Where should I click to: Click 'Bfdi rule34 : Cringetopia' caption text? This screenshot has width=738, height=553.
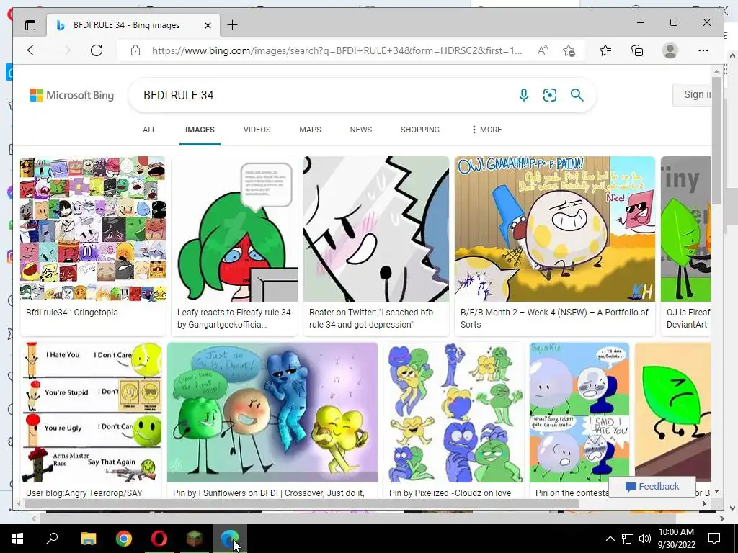coord(72,313)
